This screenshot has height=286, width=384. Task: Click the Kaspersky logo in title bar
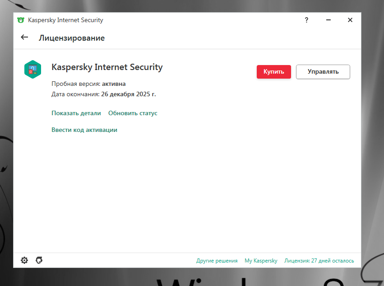point(21,20)
